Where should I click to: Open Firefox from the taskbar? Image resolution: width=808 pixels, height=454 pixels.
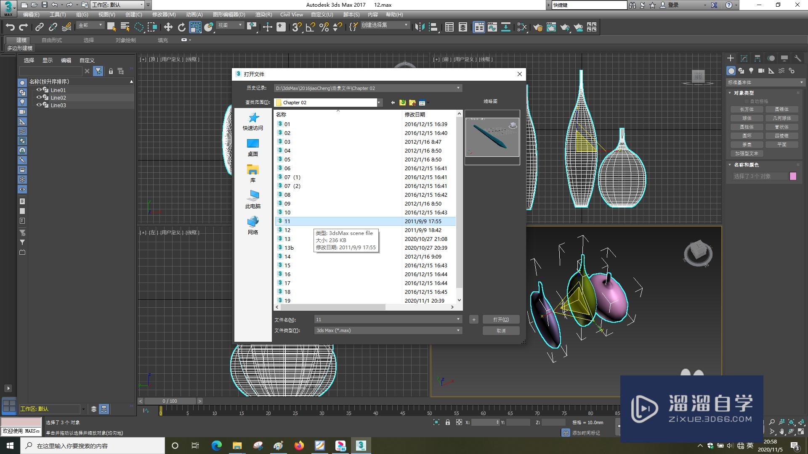click(299, 446)
